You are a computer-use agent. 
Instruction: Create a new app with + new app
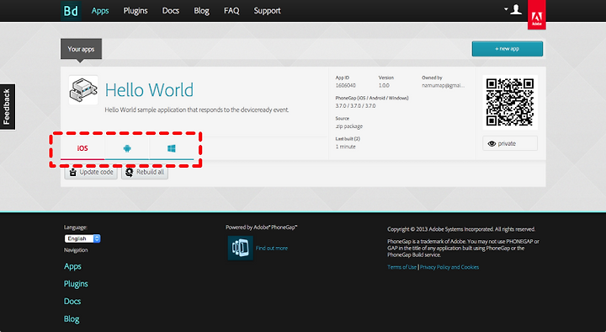pyautogui.click(x=507, y=49)
